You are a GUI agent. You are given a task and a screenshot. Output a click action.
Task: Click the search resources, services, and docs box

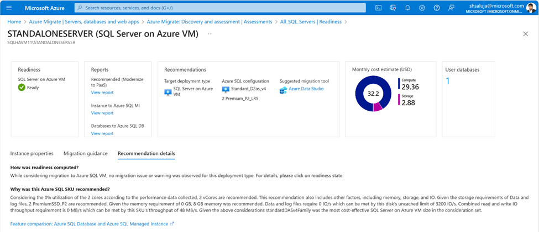220,8
